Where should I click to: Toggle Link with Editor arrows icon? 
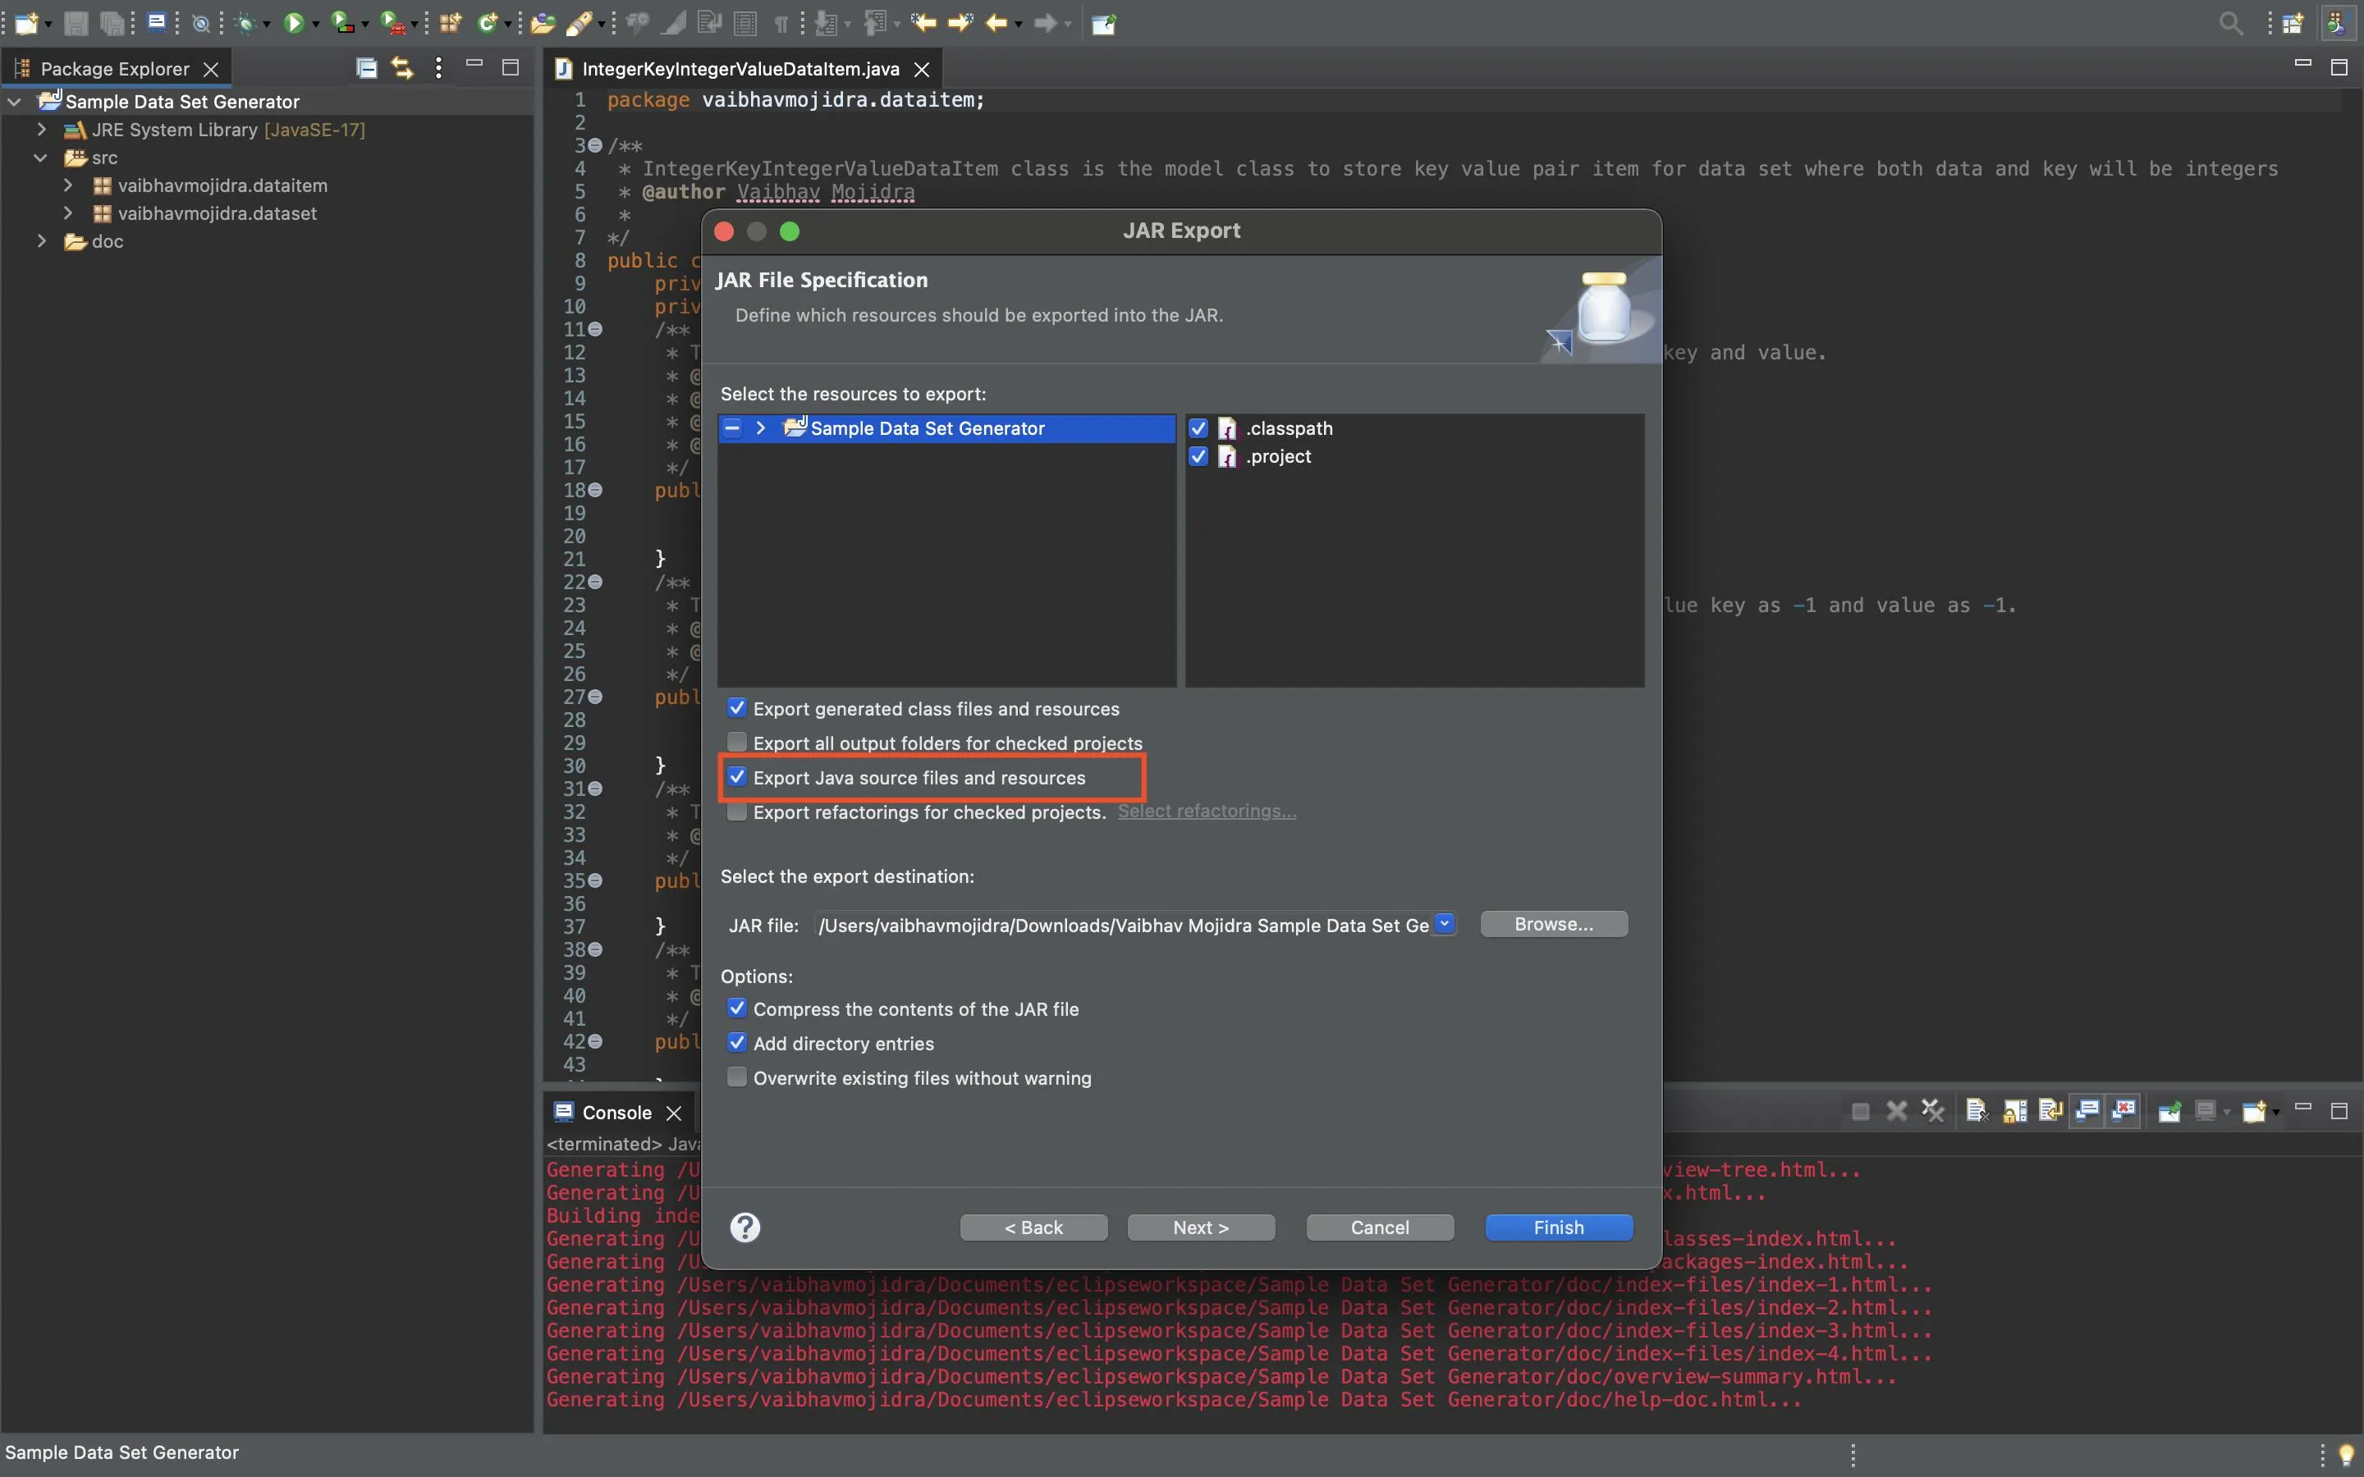pos(402,68)
